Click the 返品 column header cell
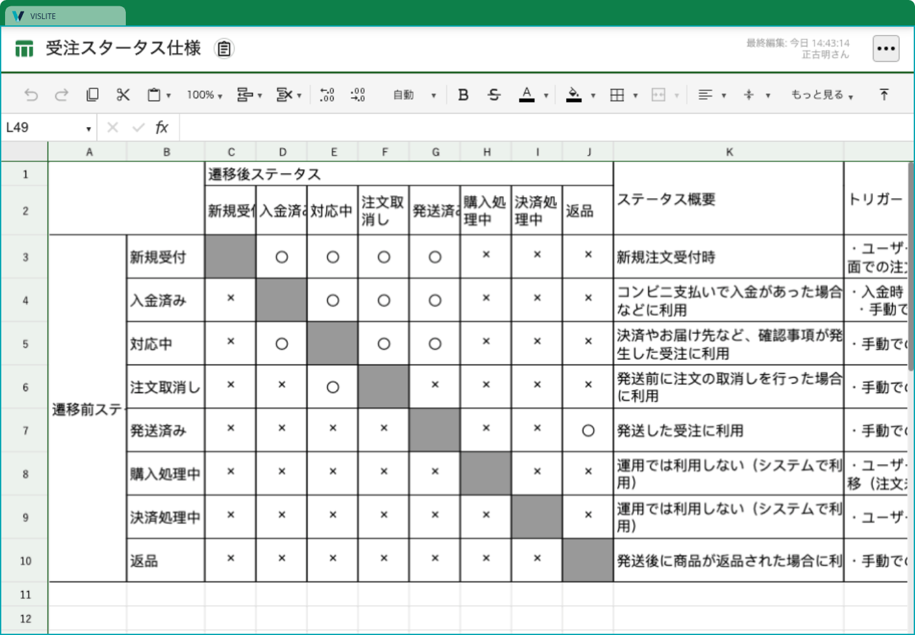 pyautogui.click(x=588, y=211)
